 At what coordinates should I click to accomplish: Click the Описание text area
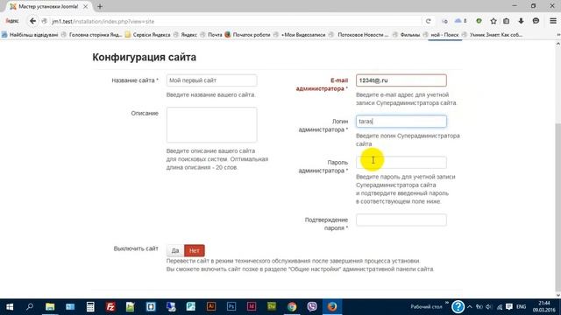tap(211, 124)
